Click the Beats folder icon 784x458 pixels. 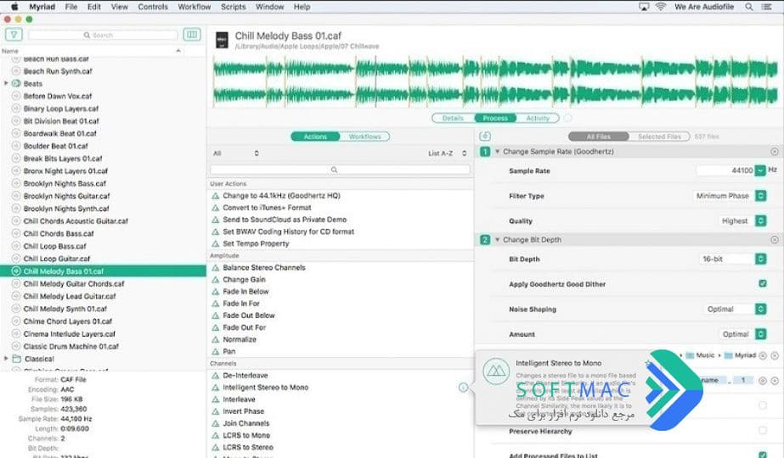(x=16, y=83)
